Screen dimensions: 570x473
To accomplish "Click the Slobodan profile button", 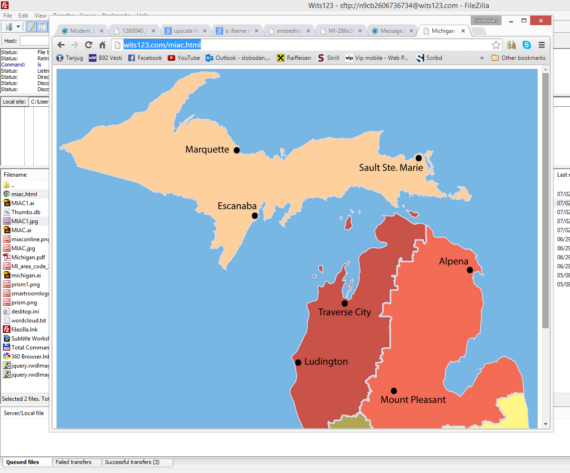I will coord(486,20).
